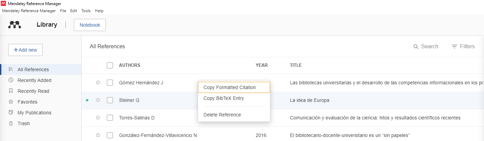Click the Search magnifier icon
This screenshot has height=141, width=484.
pos(416,47)
